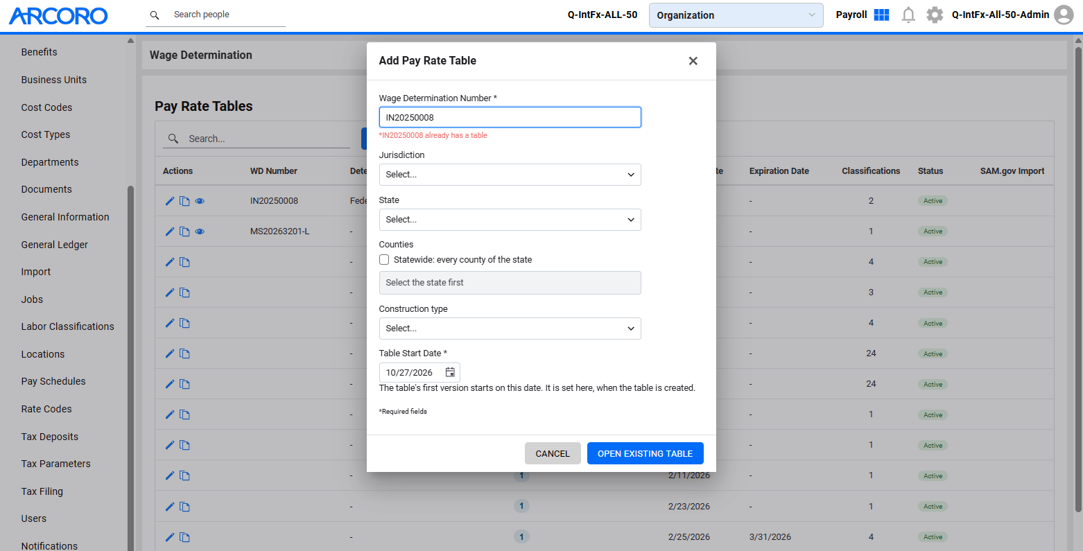Click the Table Start Date input
The image size is (1083, 551).
click(419, 373)
